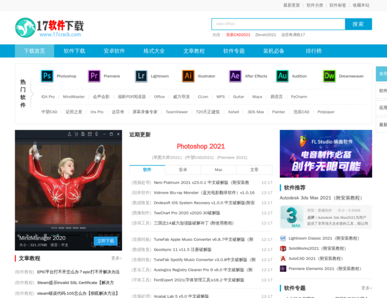Click the 软件分类 top link
This screenshot has width=387, height=298.
coord(315,5)
